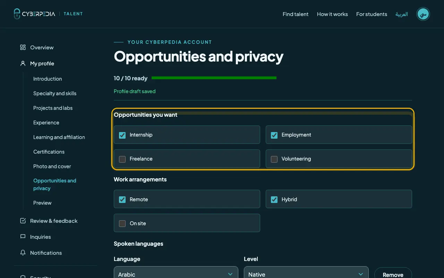The width and height of the screenshot is (444, 278).
Task: Go to Specialty and skills
Action: [x=55, y=93]
